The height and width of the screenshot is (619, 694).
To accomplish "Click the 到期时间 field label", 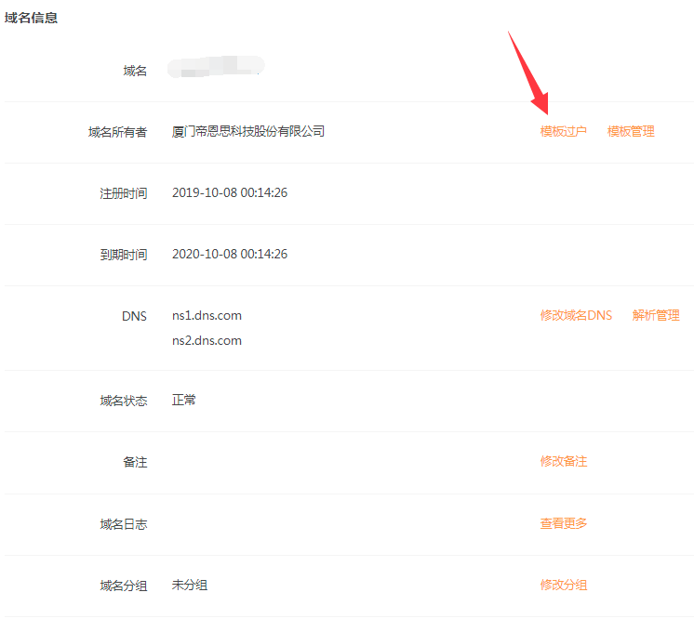I will [x=123, y=255].
